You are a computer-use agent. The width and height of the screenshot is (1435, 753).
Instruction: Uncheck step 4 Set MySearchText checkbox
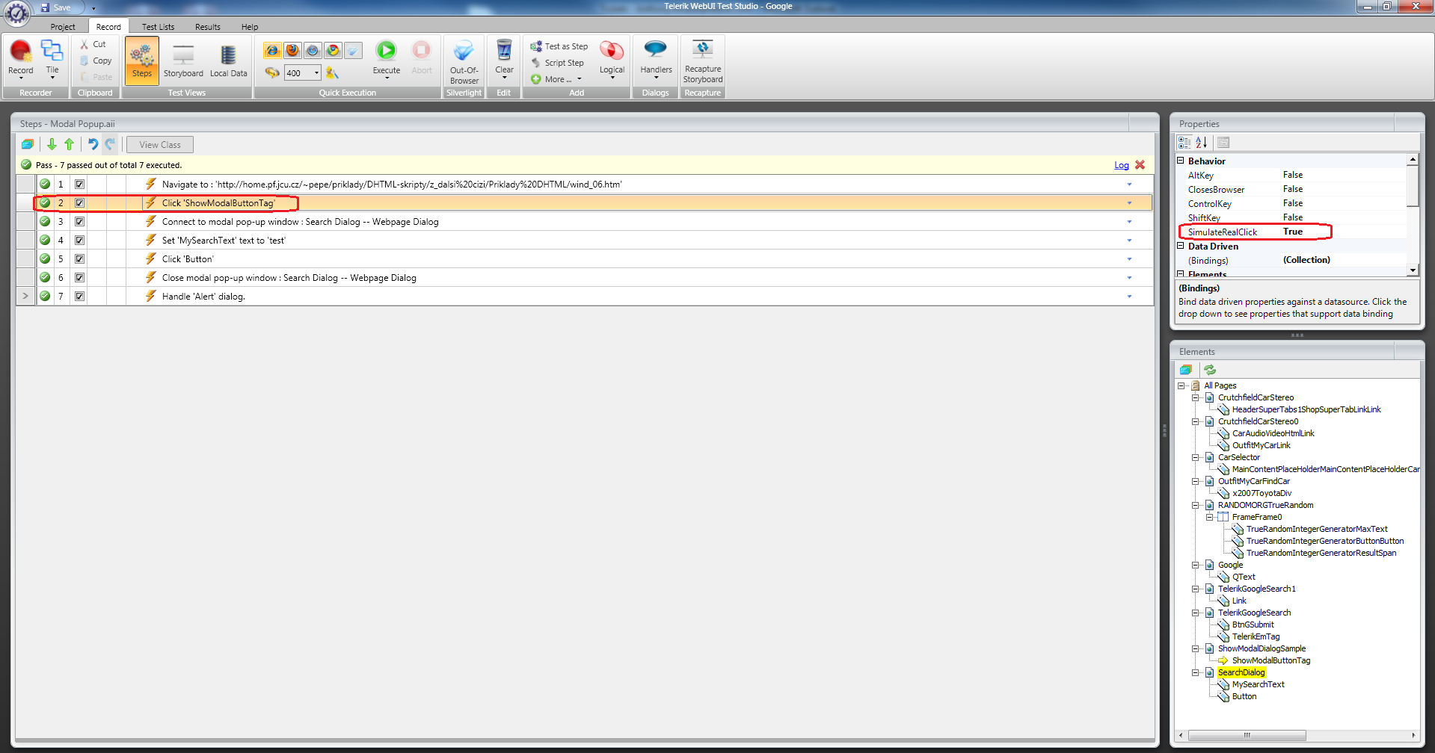point(79,240)
